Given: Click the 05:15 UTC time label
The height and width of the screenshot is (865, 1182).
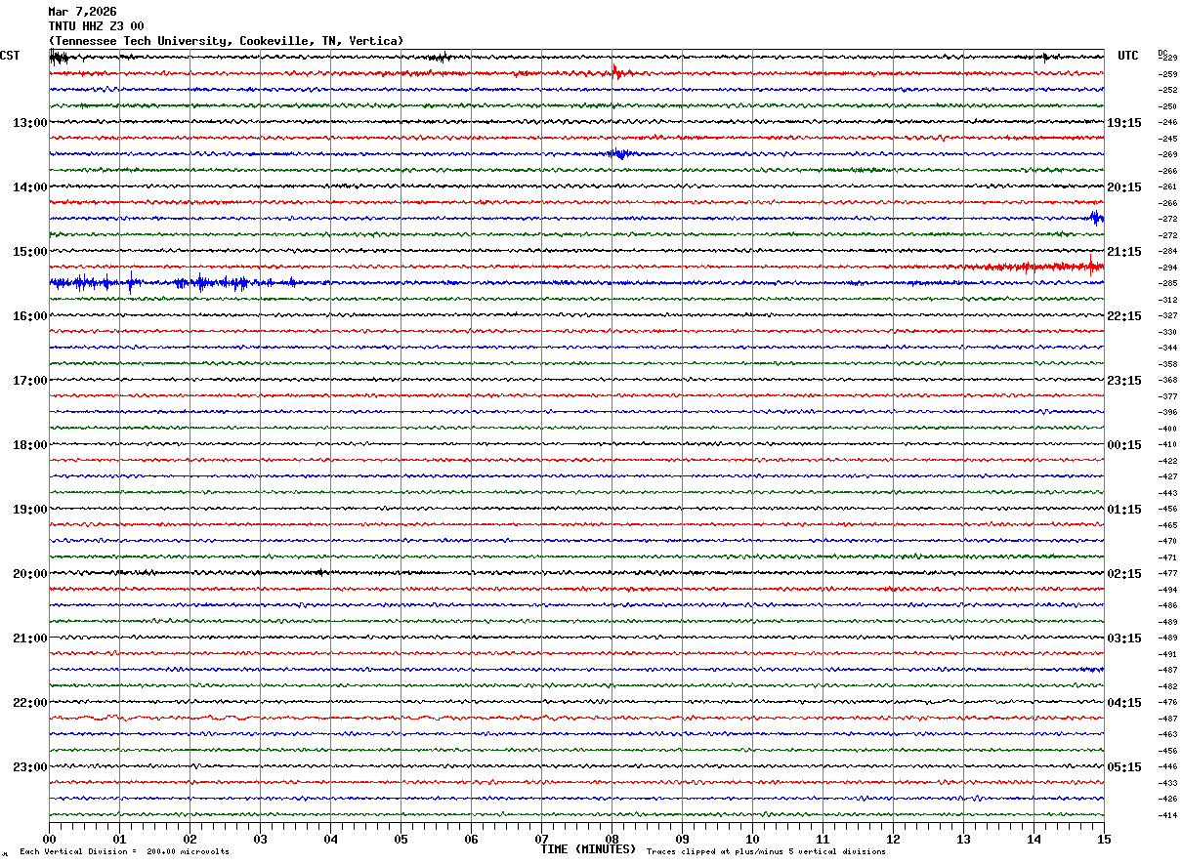Looking at the screenshot, I should (x=1124, y=767).
